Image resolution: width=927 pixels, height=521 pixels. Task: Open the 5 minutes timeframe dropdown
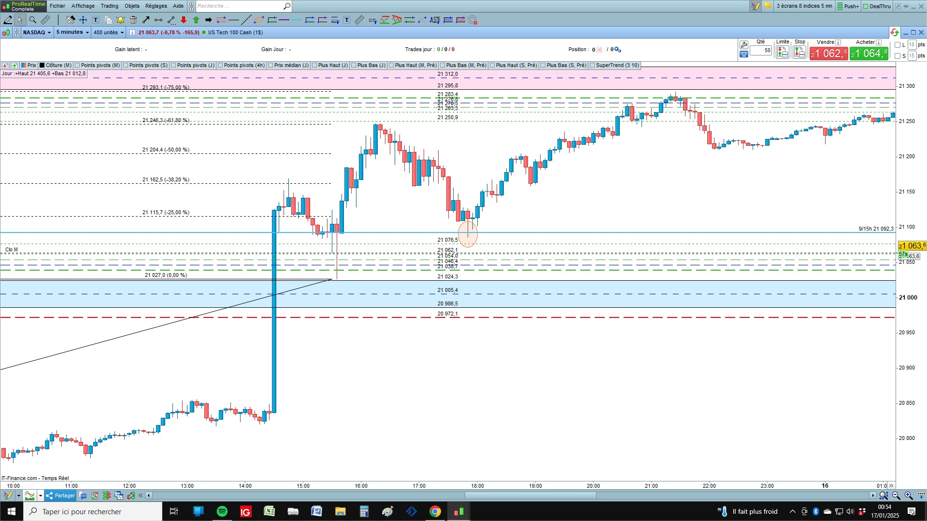72,32
